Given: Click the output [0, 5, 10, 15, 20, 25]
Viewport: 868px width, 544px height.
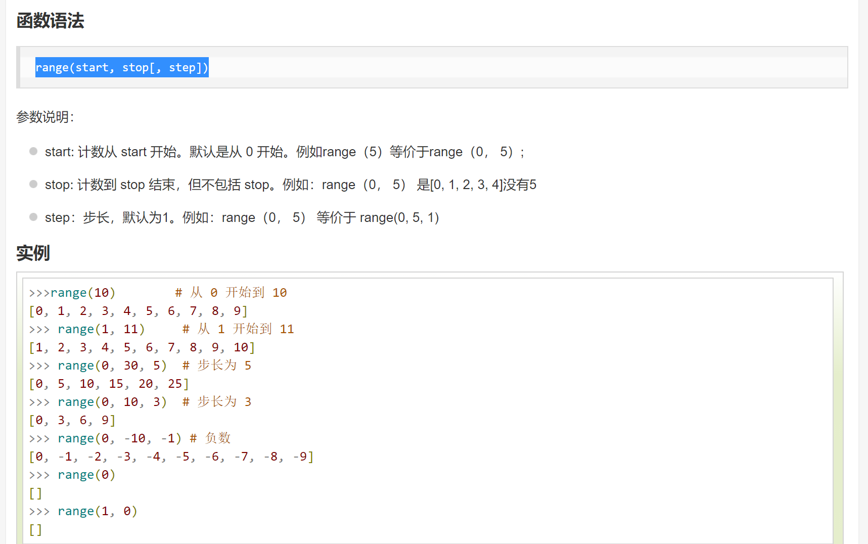Looking at the screenshot, I should click(x=109, y=384).
